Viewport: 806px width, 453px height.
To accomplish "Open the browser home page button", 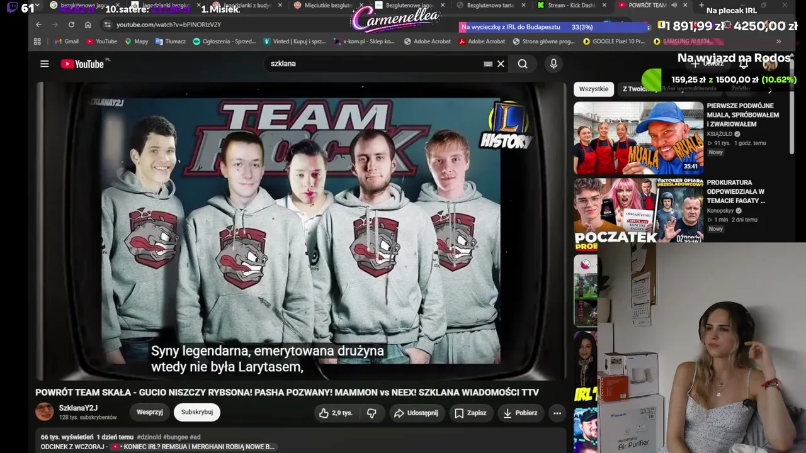I will pos(88,25).
